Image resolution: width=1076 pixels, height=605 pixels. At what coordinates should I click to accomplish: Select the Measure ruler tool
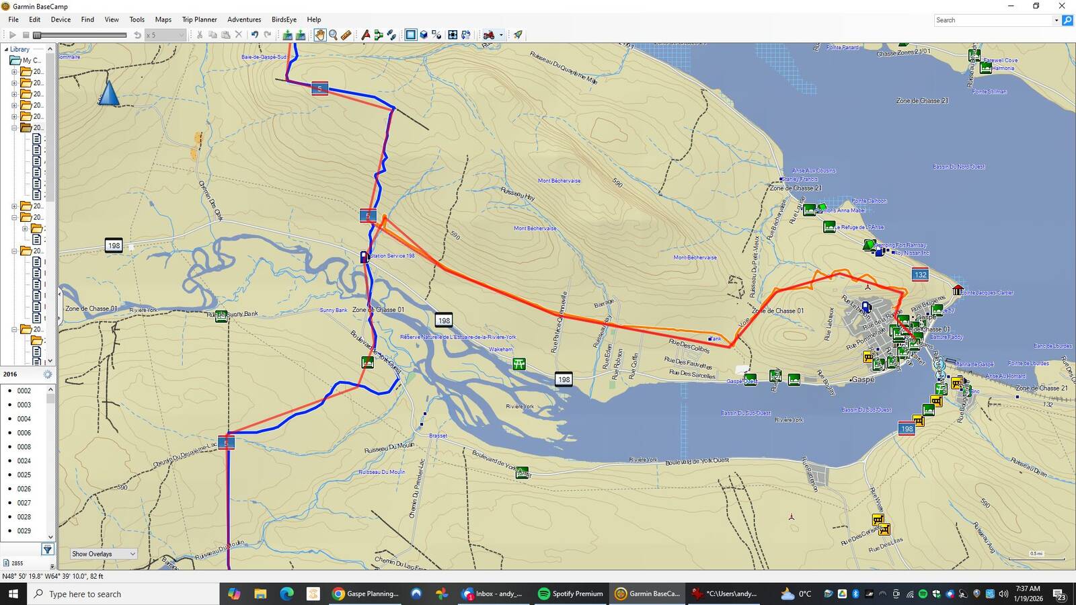click(x=346, y=35)
